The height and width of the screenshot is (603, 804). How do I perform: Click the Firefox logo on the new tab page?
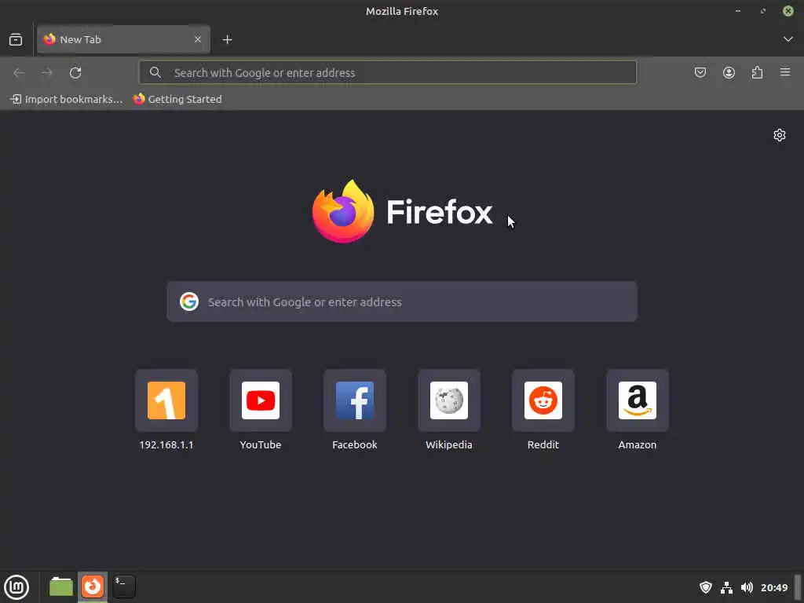click(402, 211)
